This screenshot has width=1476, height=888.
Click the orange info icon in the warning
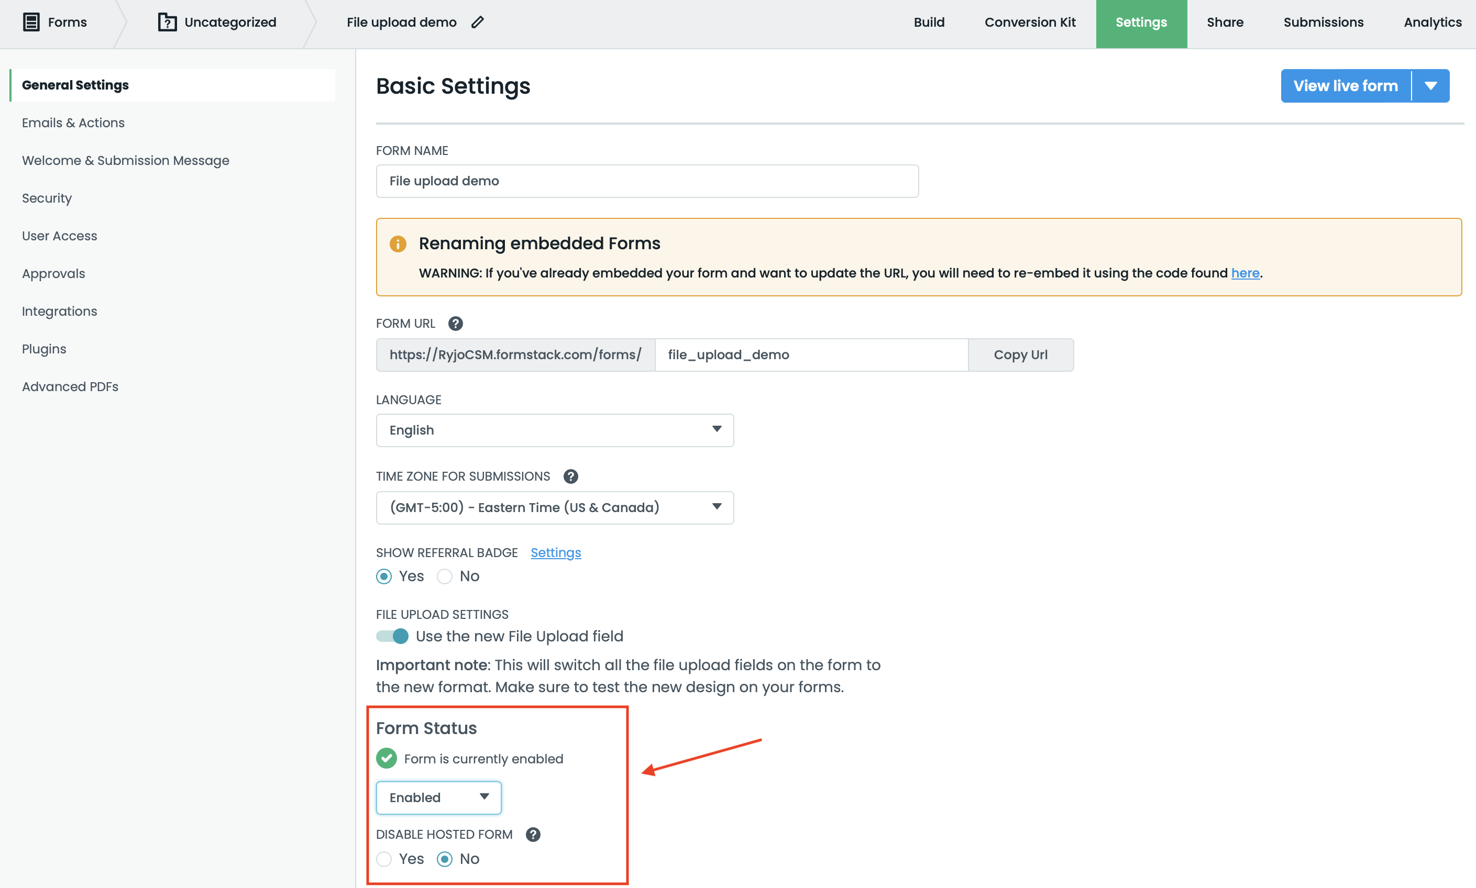[x=398, y=243]
